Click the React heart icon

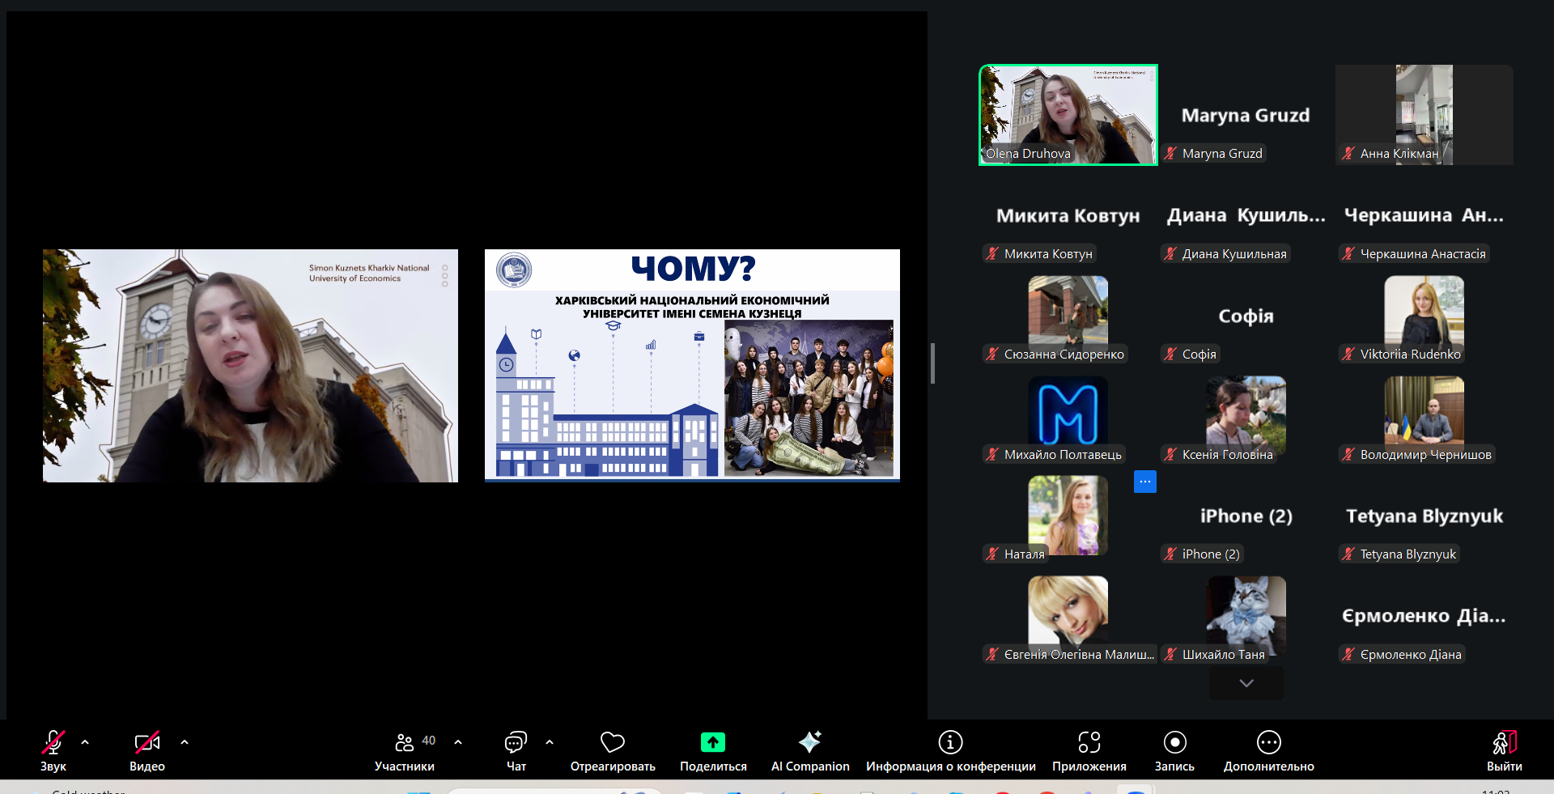(612, 742)
